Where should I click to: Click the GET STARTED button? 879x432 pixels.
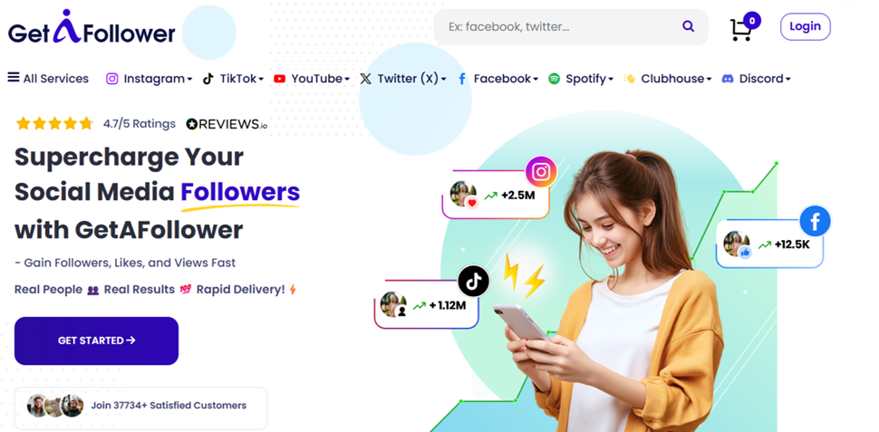click(x=96, y=341)
